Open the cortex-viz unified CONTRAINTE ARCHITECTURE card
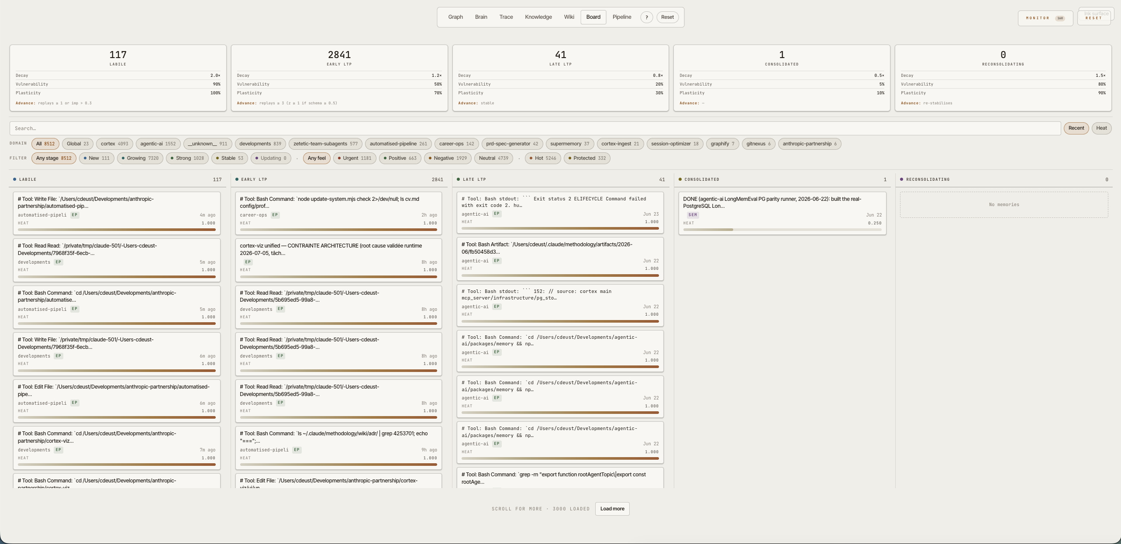This screenshot has width=1121, height=544. pyautogui.click(x=338, y=260)
